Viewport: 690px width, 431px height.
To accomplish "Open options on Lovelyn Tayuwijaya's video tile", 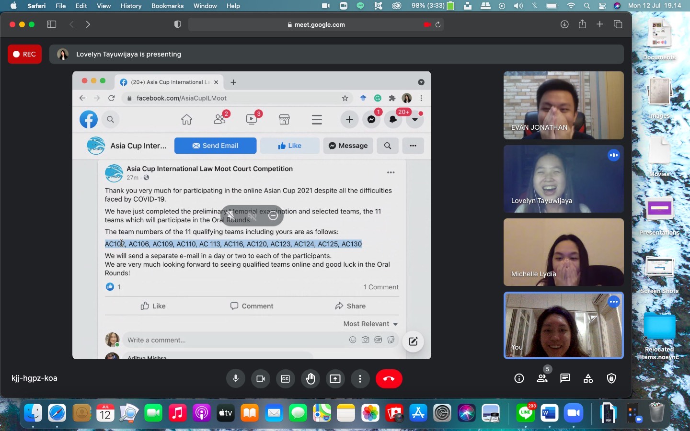I will coord(614,155).
